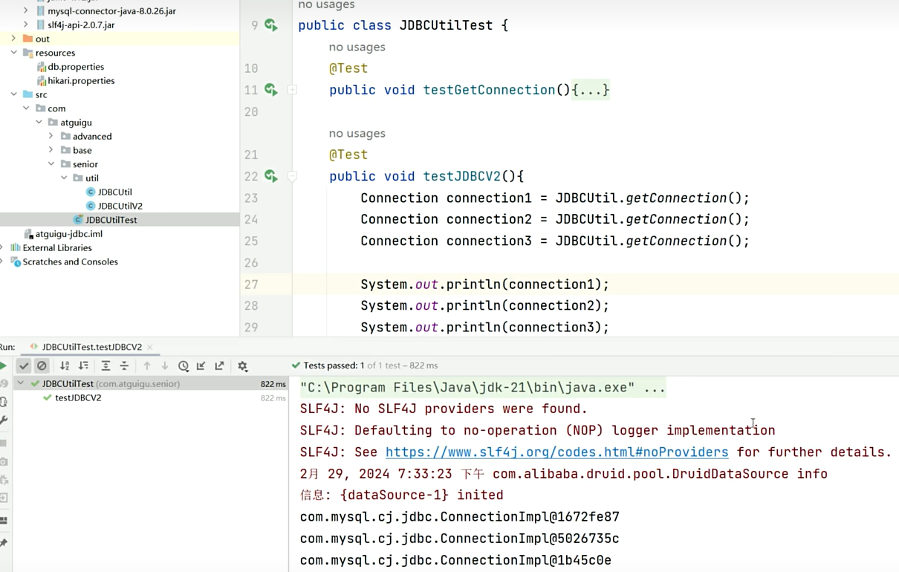Viewport: 899px width, 572px height.
Task: Open test runner settings gear
Action: coord(242,365)
